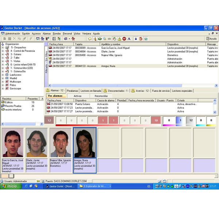Screen dimensions: 219x219
Task: Expand the 6 - Lector mifare EAN-70 node
Action: (3, 65)
